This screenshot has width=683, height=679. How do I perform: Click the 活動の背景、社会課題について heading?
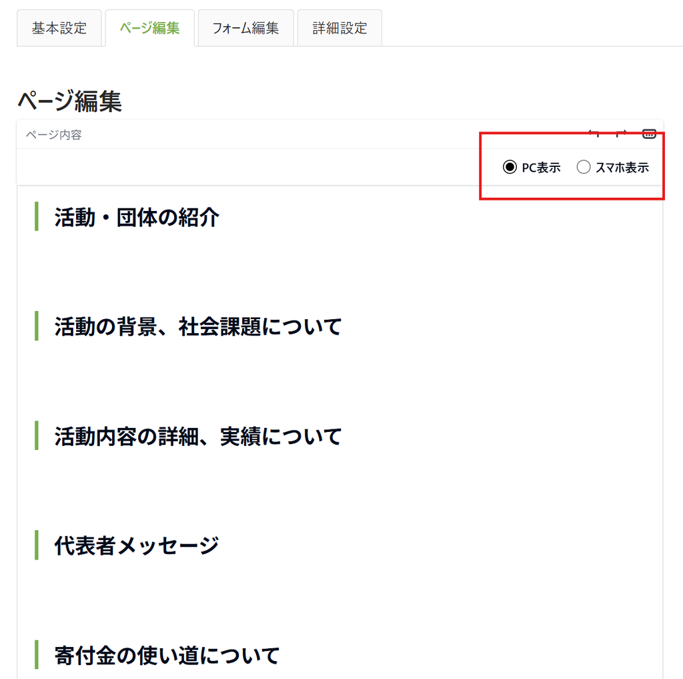point(198,326)
